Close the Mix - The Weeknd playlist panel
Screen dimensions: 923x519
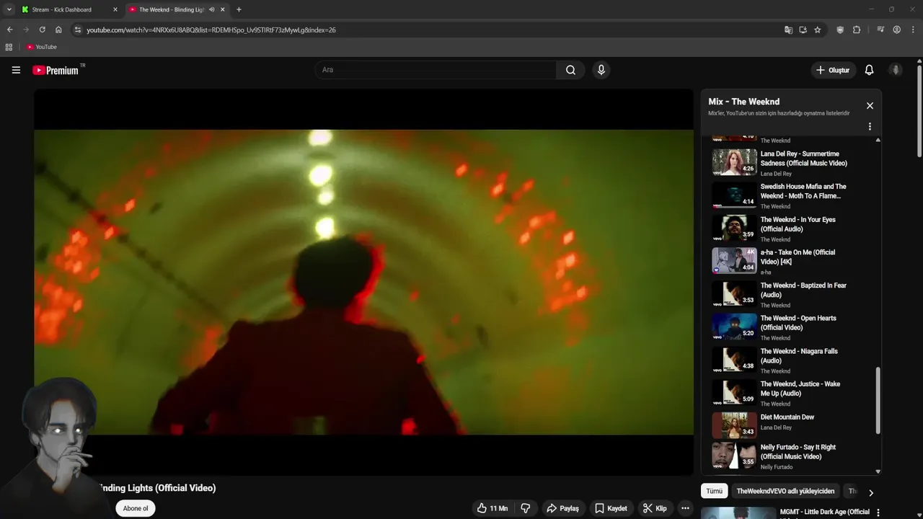pos(870,106)
